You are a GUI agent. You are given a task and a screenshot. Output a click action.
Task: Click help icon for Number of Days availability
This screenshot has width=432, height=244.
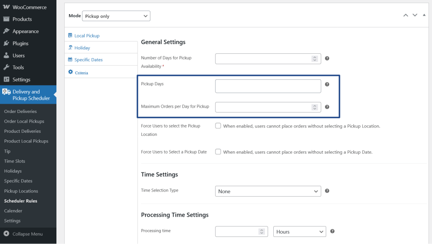coord(327,58)
